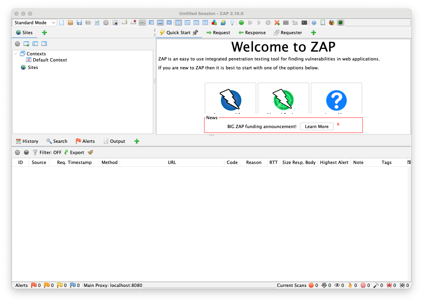Click the Continue play arrow icon
The width and height of the screenshot is (423, 303).
click(259, 23)
